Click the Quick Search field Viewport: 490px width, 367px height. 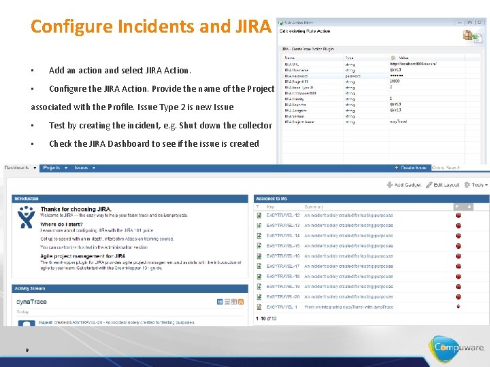click(461, 168)
